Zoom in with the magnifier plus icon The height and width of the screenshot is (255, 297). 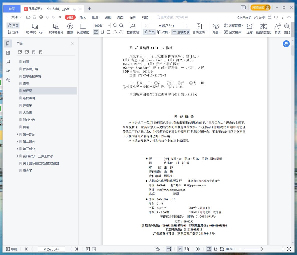tap(121, 25)
